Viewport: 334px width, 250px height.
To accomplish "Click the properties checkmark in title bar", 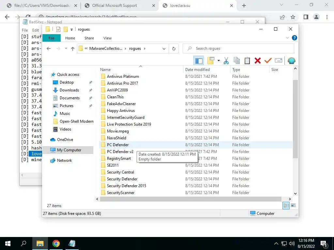I will [x=58, y=29].
